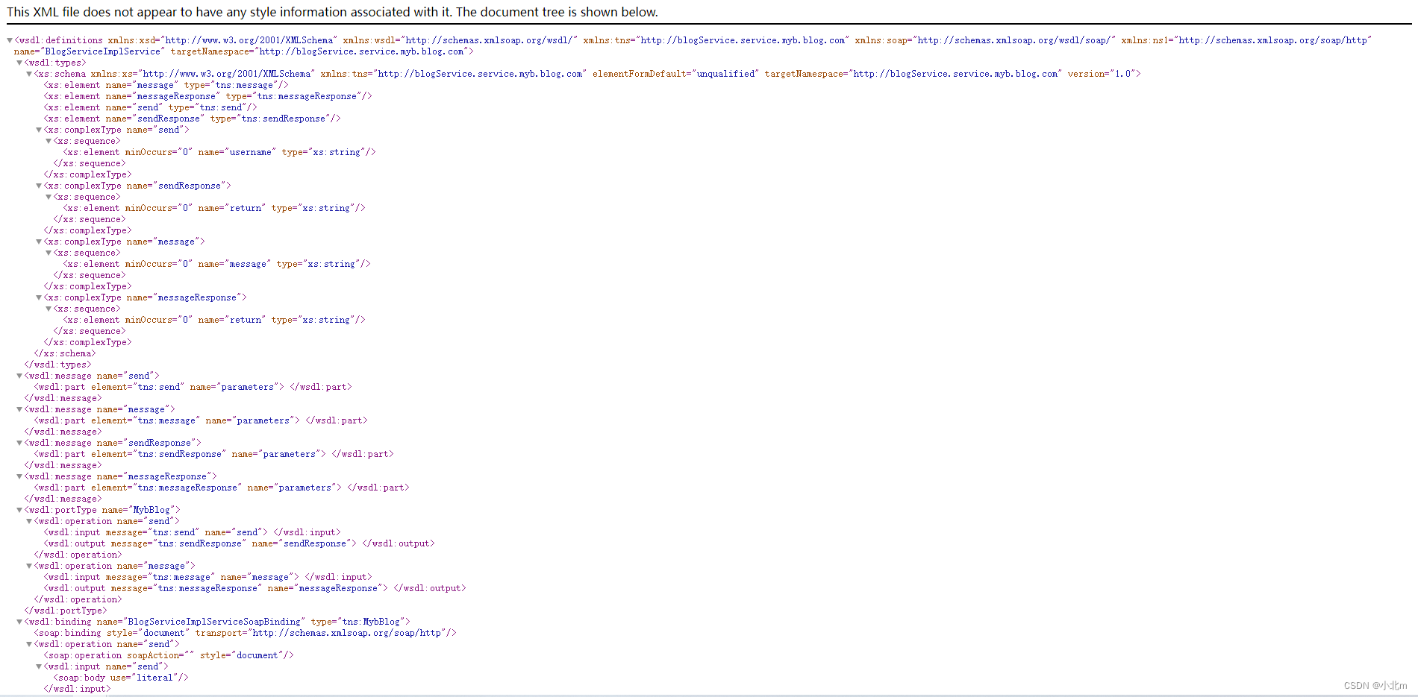
Task: Collapse wsdl:input name="send" in binding
Action: 39,666
